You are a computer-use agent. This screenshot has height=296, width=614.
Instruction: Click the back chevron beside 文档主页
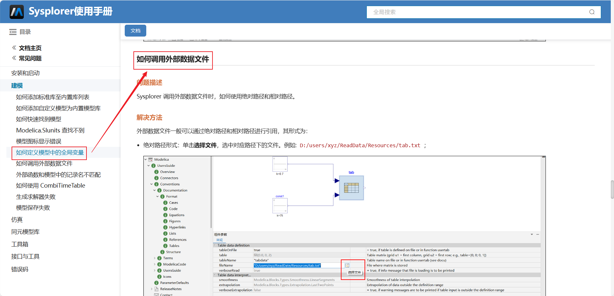(14, 48)
